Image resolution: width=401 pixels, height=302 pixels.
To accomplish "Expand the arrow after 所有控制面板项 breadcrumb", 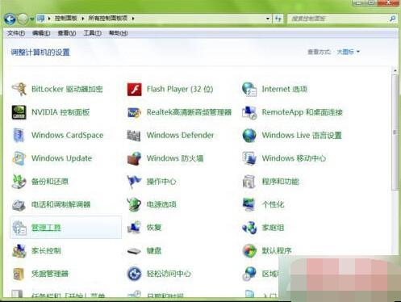I will point(133,19).
